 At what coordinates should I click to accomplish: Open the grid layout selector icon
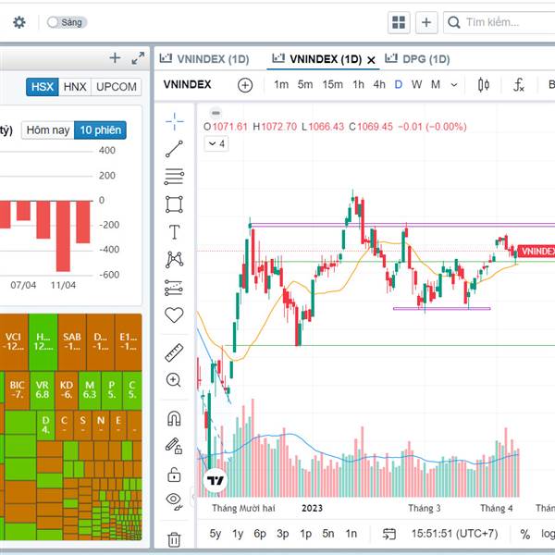(x=399, y=22)
